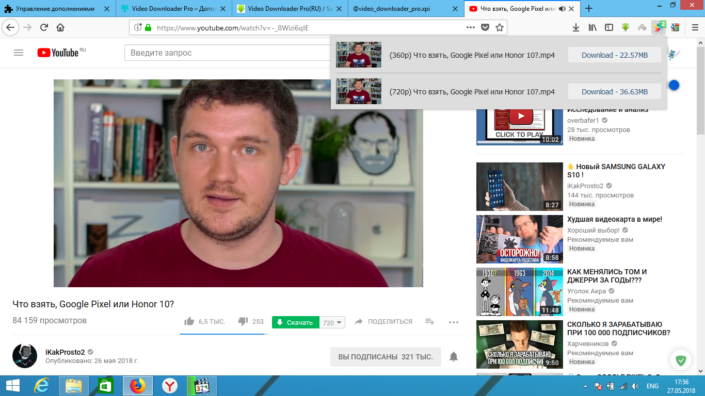Screen dimensions: 705x396
Task: Click the Tom and Jerry video thumbnail
Action: [520, 292]
